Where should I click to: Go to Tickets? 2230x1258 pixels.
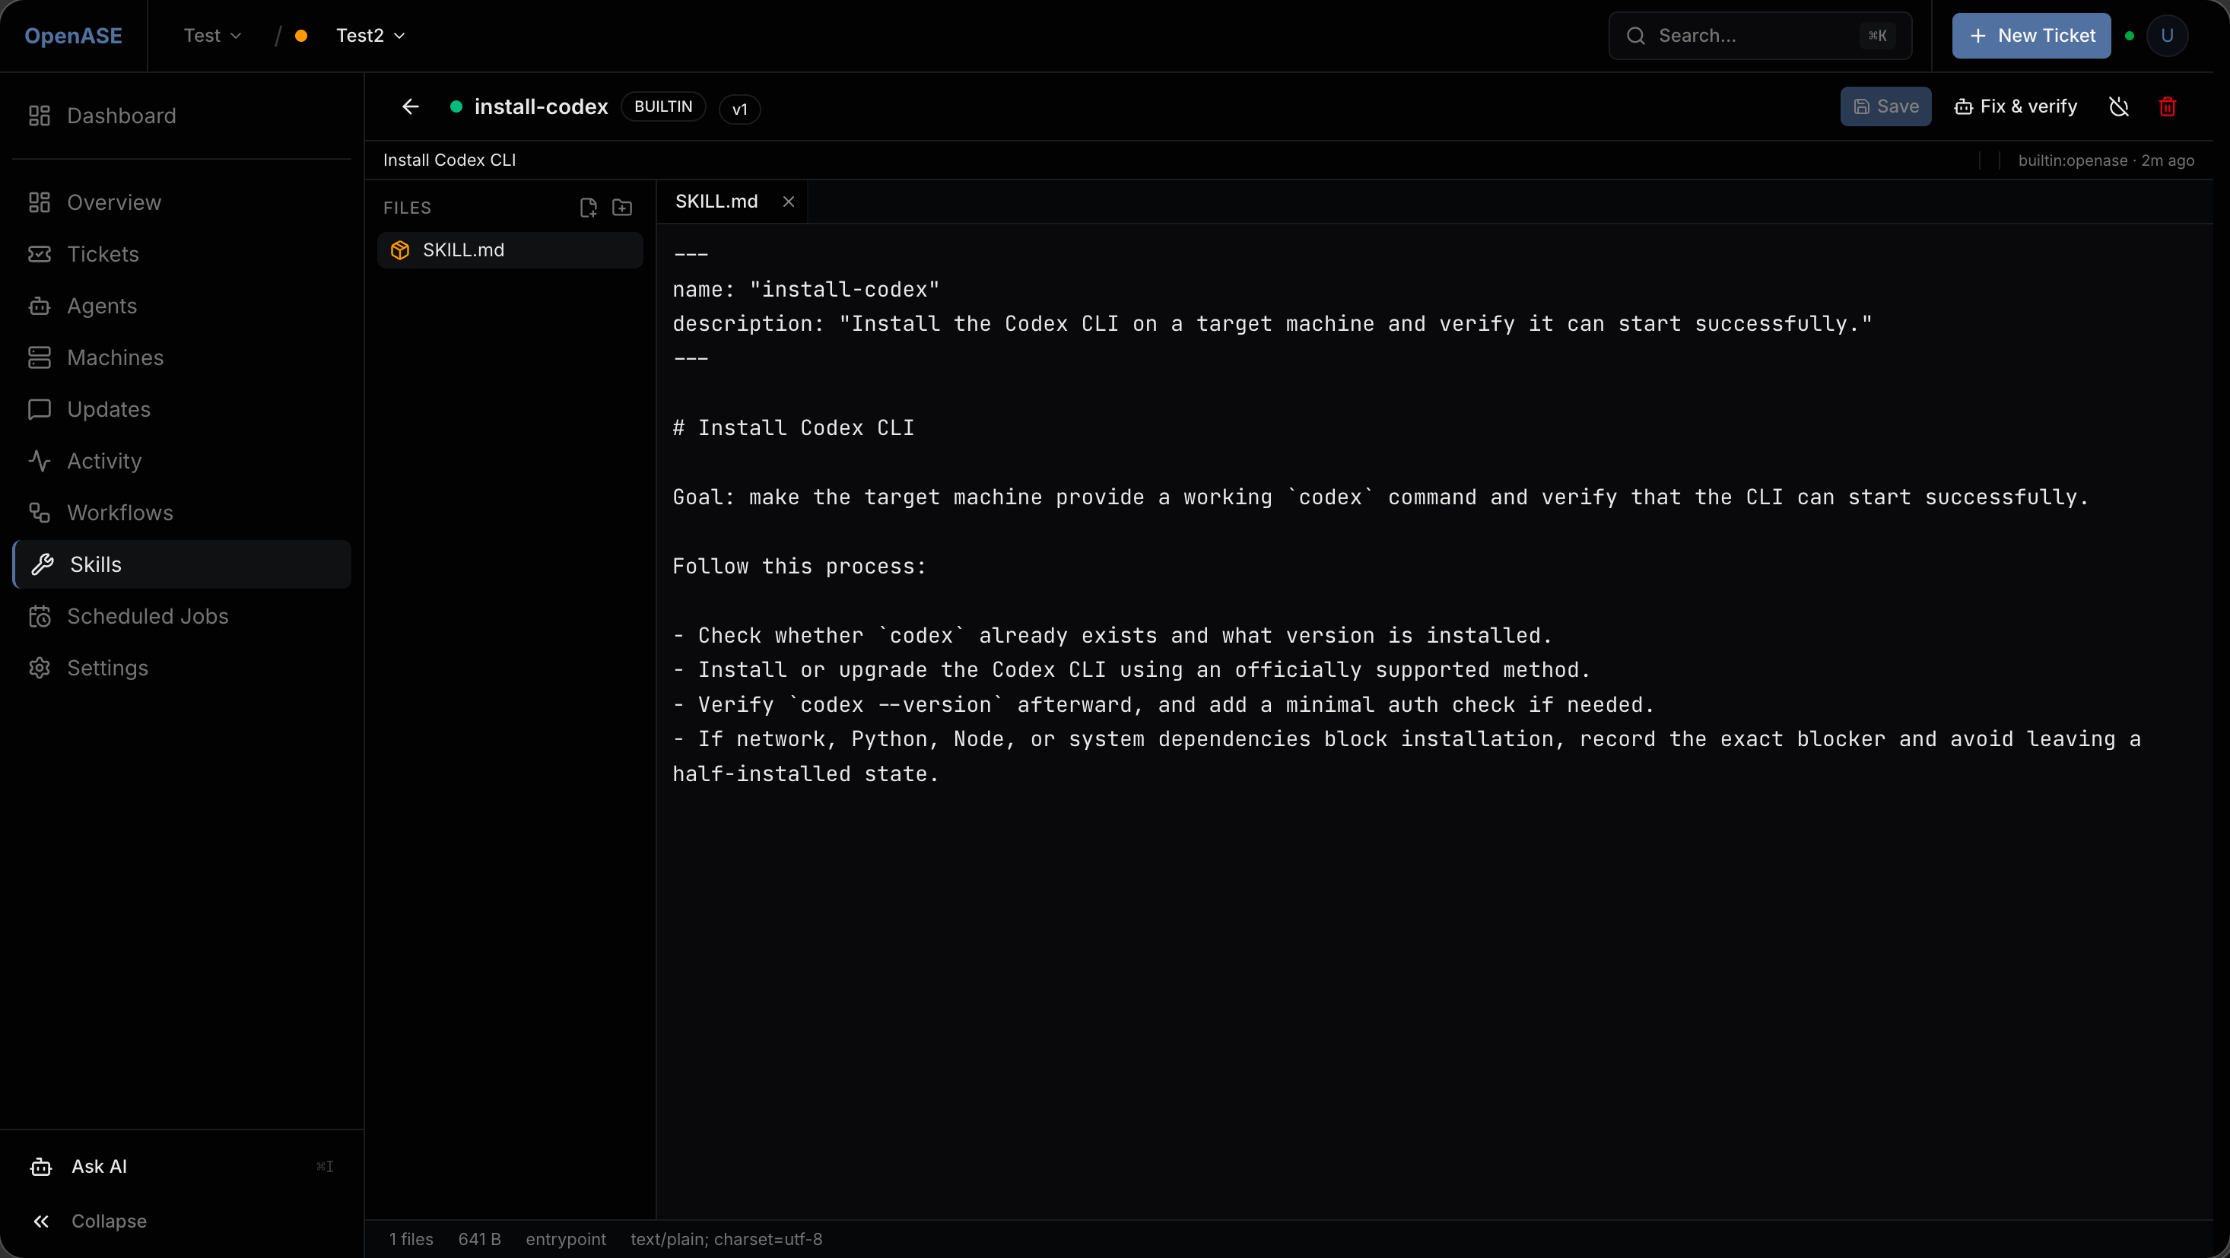[182, 254]
